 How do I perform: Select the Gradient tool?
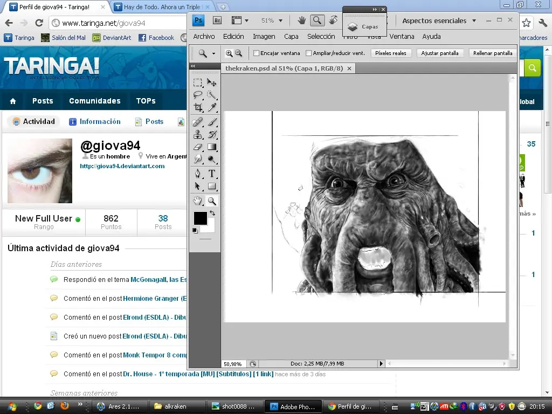(211, 147)
